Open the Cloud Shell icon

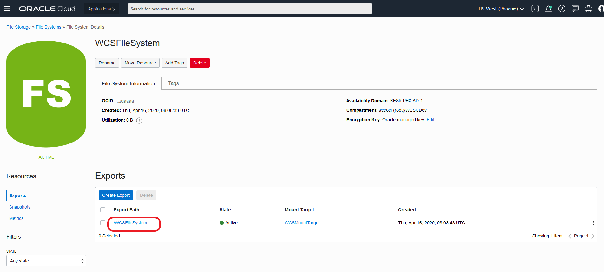(x=535, y=9)
